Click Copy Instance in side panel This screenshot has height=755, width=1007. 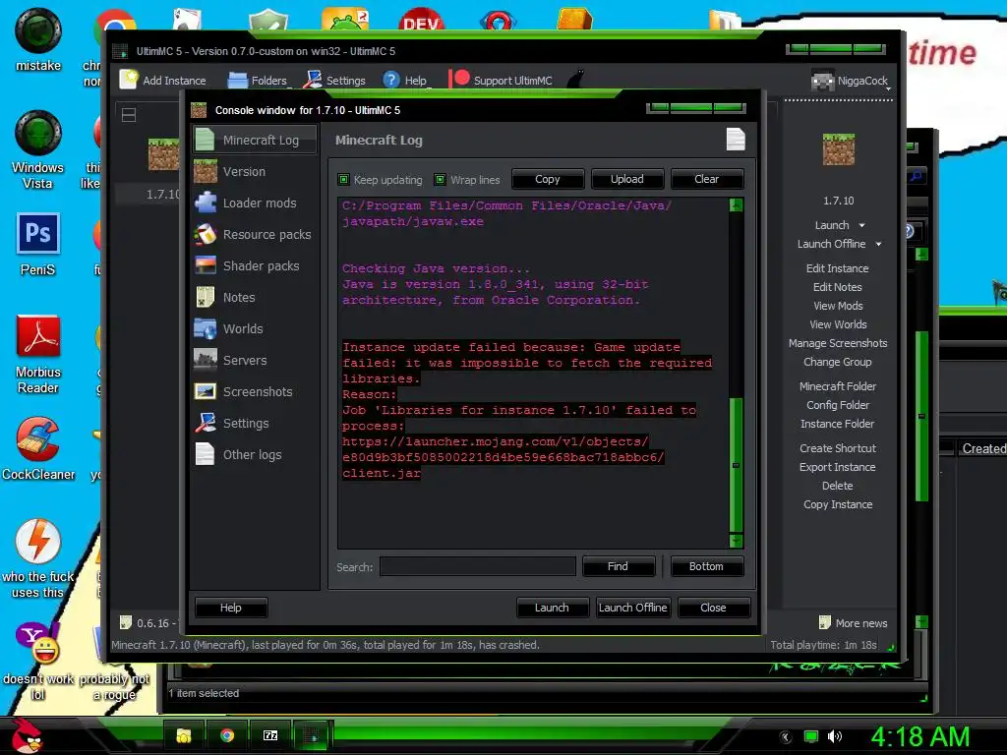pos(838,504)
